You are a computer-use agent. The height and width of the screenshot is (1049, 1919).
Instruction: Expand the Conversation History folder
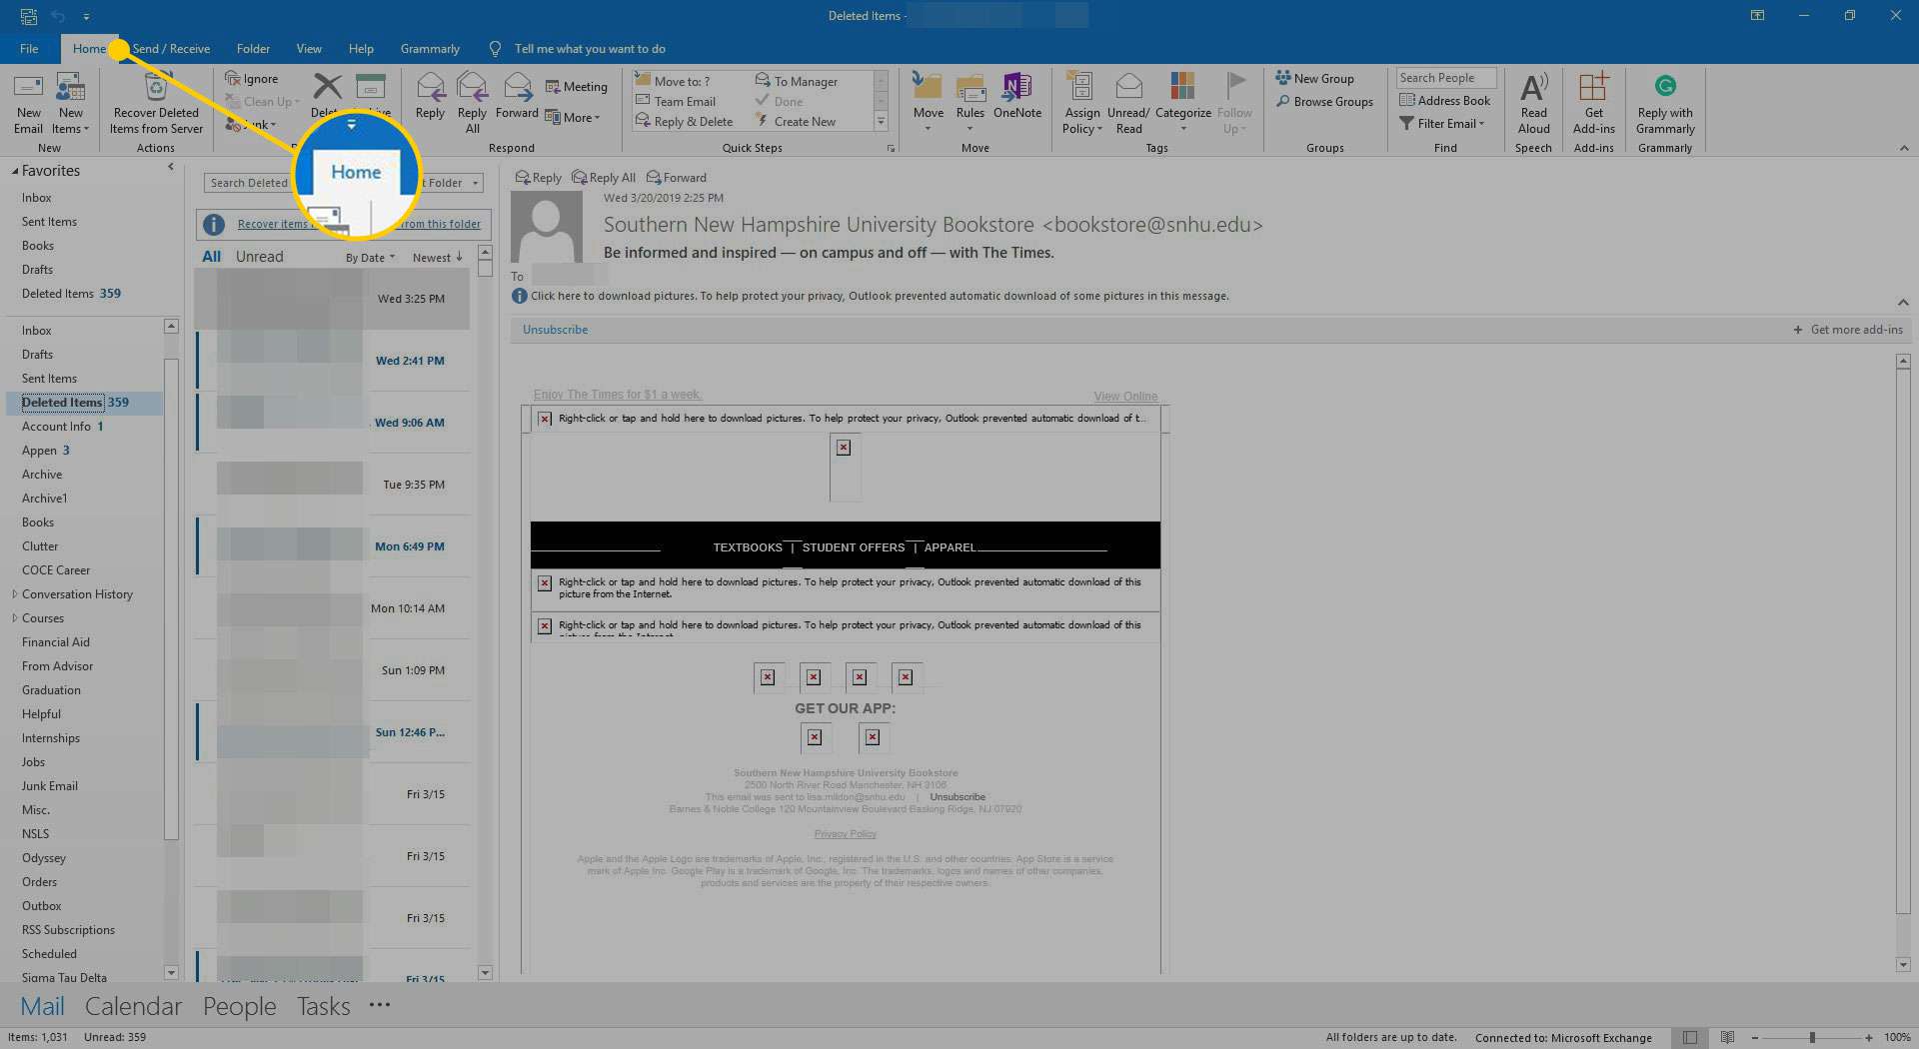[x=14, y=594]
